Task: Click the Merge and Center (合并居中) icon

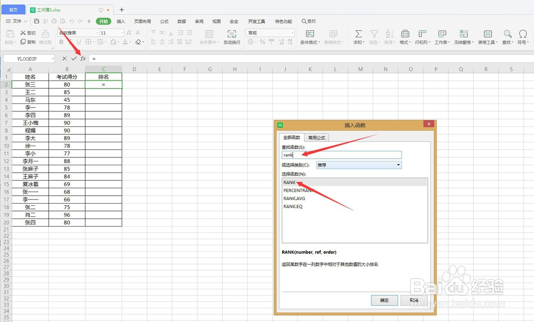Action: coord(209,34)
